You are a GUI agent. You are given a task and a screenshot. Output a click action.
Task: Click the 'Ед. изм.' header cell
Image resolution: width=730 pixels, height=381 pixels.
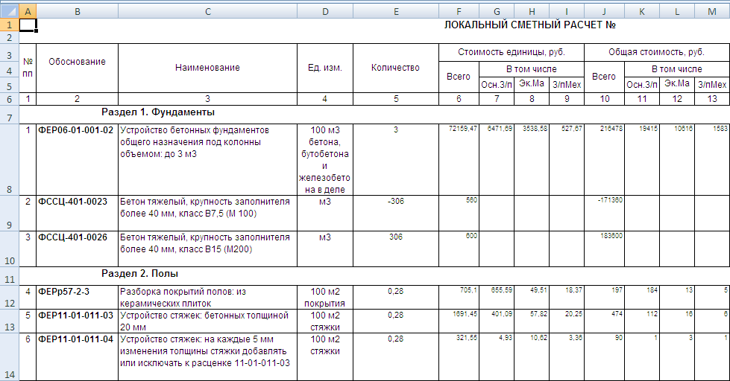[x=325, y=68]
